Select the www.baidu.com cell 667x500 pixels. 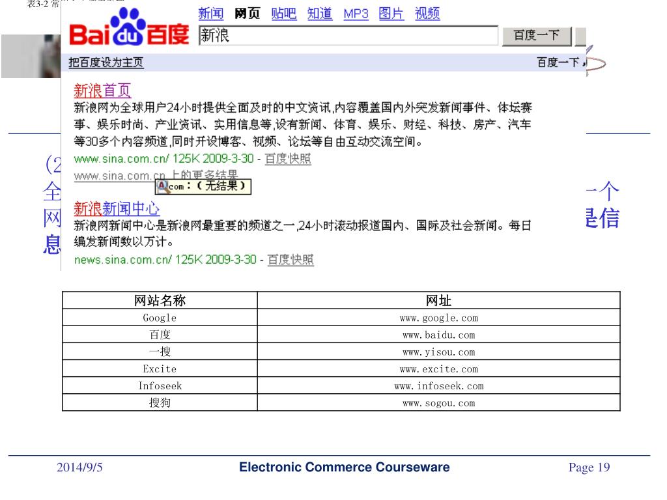[x=438, y=335]
